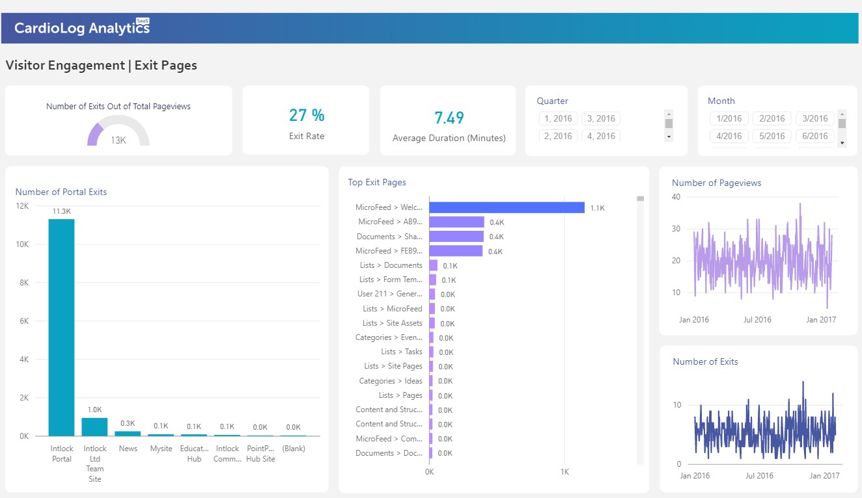Click the Lists > Form Tem... label

[x=391, y=280]
